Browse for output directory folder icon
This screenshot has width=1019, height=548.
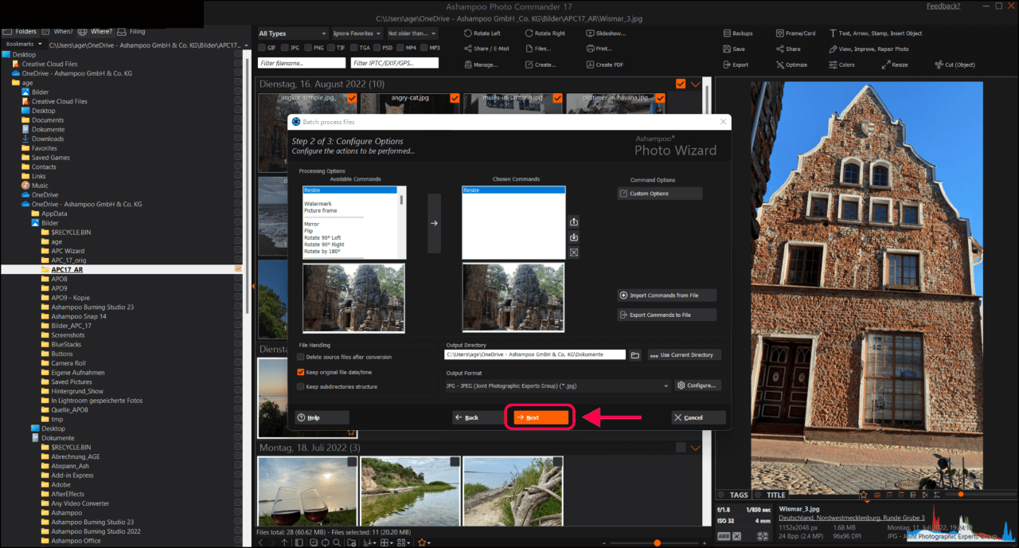click(635, 354)
